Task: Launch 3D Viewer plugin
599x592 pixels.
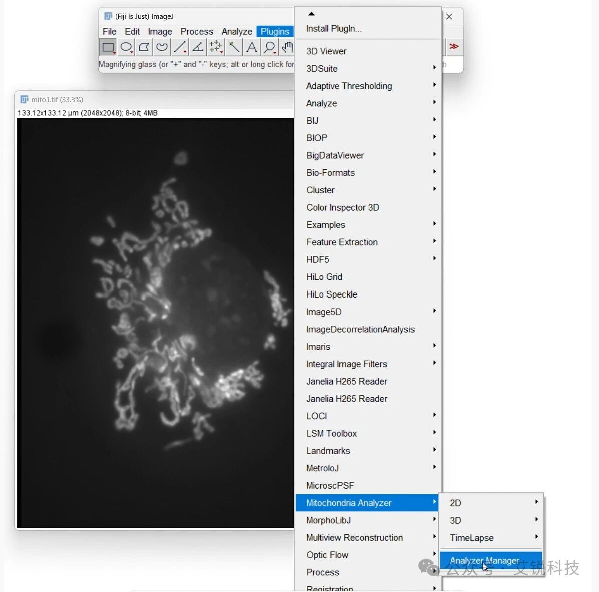Action: point(368,51)
